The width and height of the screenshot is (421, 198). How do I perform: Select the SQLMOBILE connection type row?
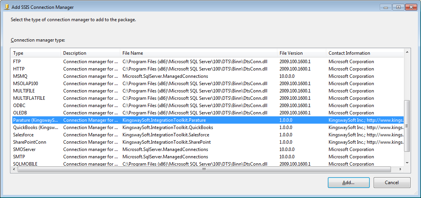pyautogui.click(x=207, y=164)
